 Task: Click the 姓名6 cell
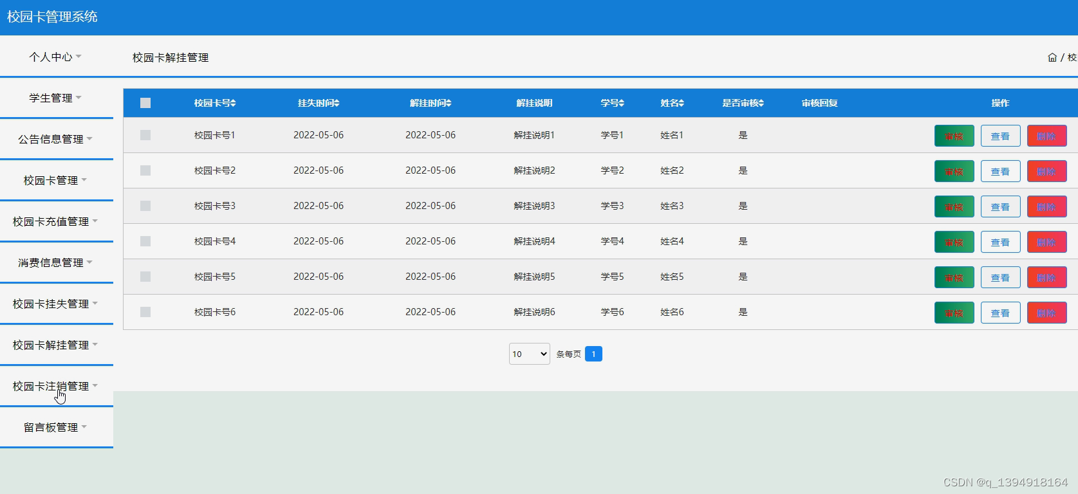click(672, 312)
